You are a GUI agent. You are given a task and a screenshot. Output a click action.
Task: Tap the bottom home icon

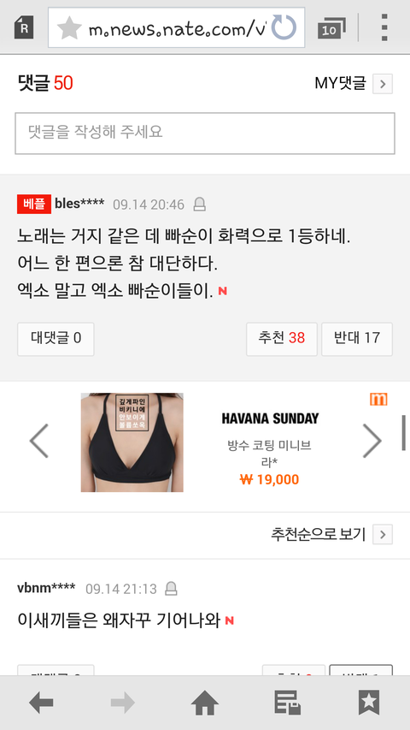(x=204, y=703)
